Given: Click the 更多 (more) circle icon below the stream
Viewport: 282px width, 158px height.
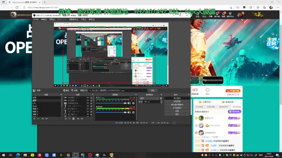Looking at the screenshot, I should [208, 90].
